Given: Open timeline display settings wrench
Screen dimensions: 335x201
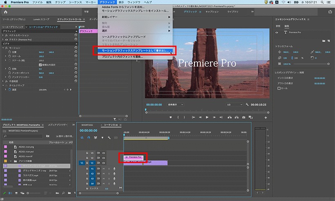Looking at the screenshot, I should (109, 138).
